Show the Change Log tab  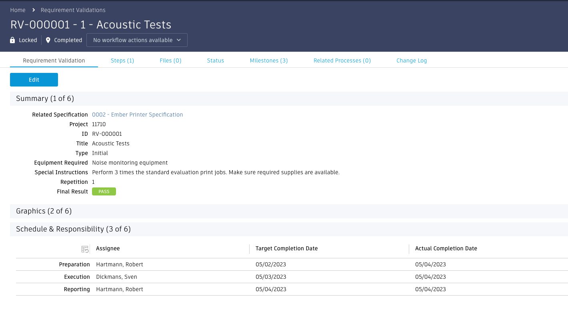click(412, 60)
